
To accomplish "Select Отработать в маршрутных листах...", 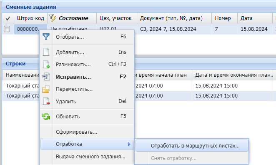I will click(x=192, y=146).
